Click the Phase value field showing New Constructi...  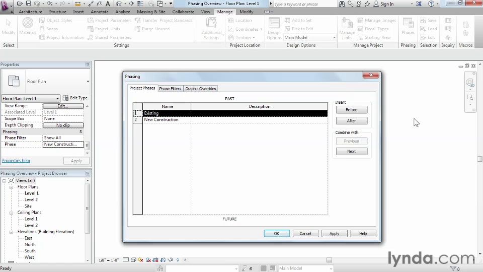[63, 145]
